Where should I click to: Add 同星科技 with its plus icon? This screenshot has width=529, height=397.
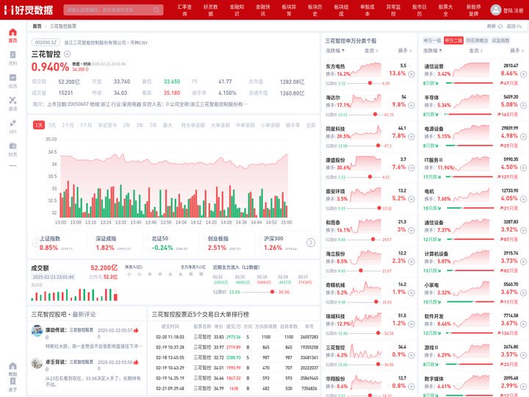[x=411, y=137]
